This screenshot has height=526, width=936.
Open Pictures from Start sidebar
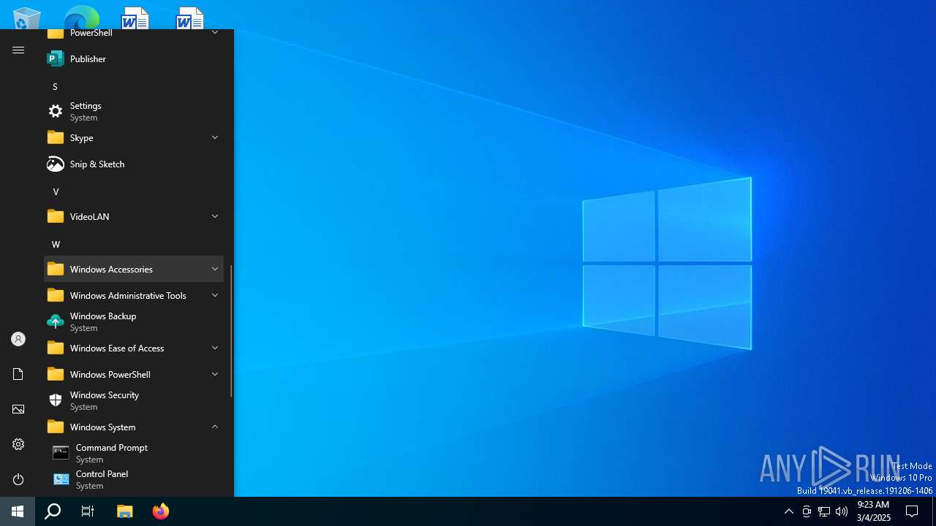tap(18, 409)
